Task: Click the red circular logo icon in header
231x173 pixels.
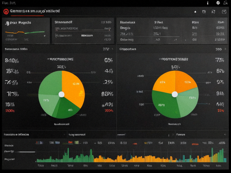Action: (6, 12)
